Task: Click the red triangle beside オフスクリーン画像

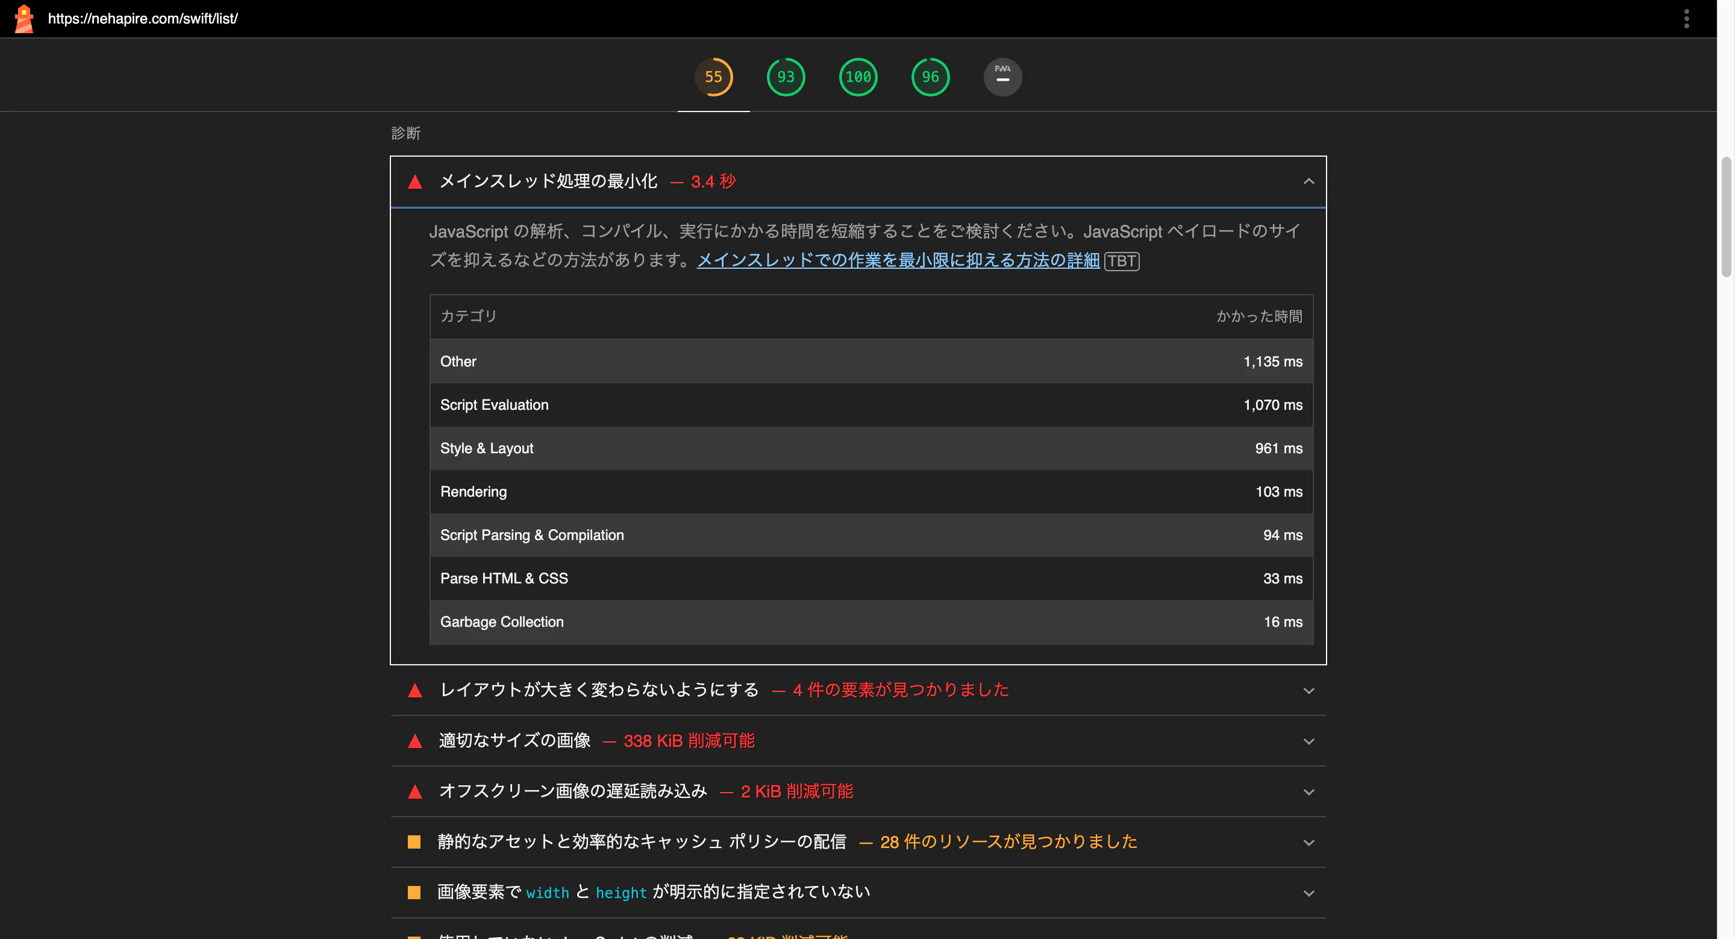Action: click(x=415, y=792)
